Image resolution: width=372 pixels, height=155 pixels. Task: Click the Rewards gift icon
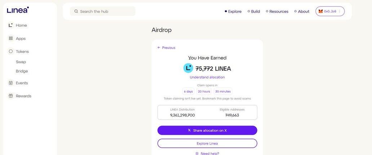tap(10, 96)
